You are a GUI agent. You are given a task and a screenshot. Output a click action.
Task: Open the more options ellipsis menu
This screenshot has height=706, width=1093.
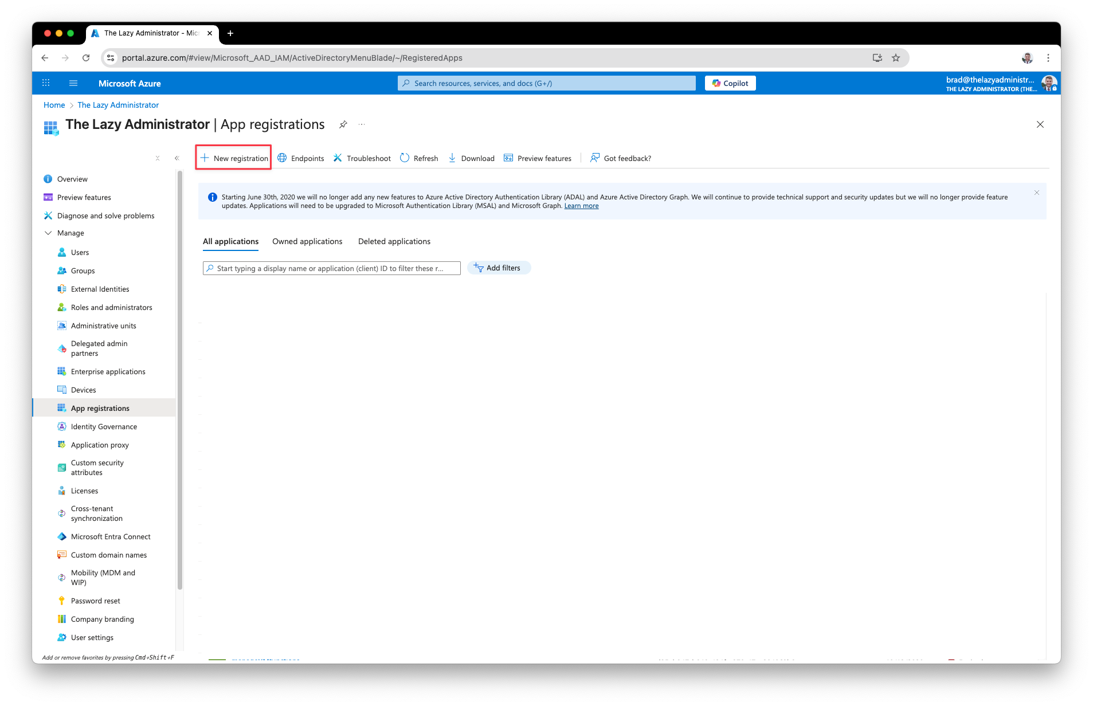(x=362, y=124)
